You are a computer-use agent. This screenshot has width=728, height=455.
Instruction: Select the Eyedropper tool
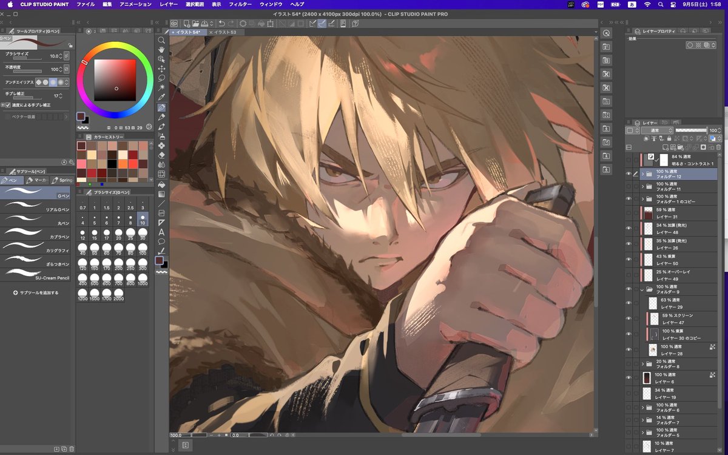click(x=162, y=98)
